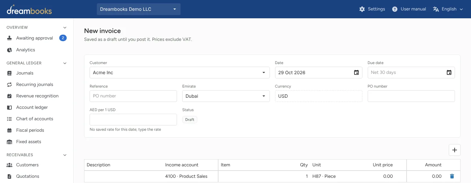This screenshot has height=183, width=471.
Task: Click the Chart of accounts list icon
Action: pyautogui.click(x=9, y=119)
